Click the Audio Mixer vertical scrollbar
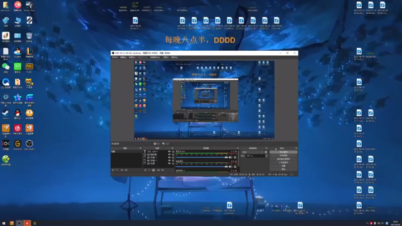402x226 pixels. tap(239, 159)
